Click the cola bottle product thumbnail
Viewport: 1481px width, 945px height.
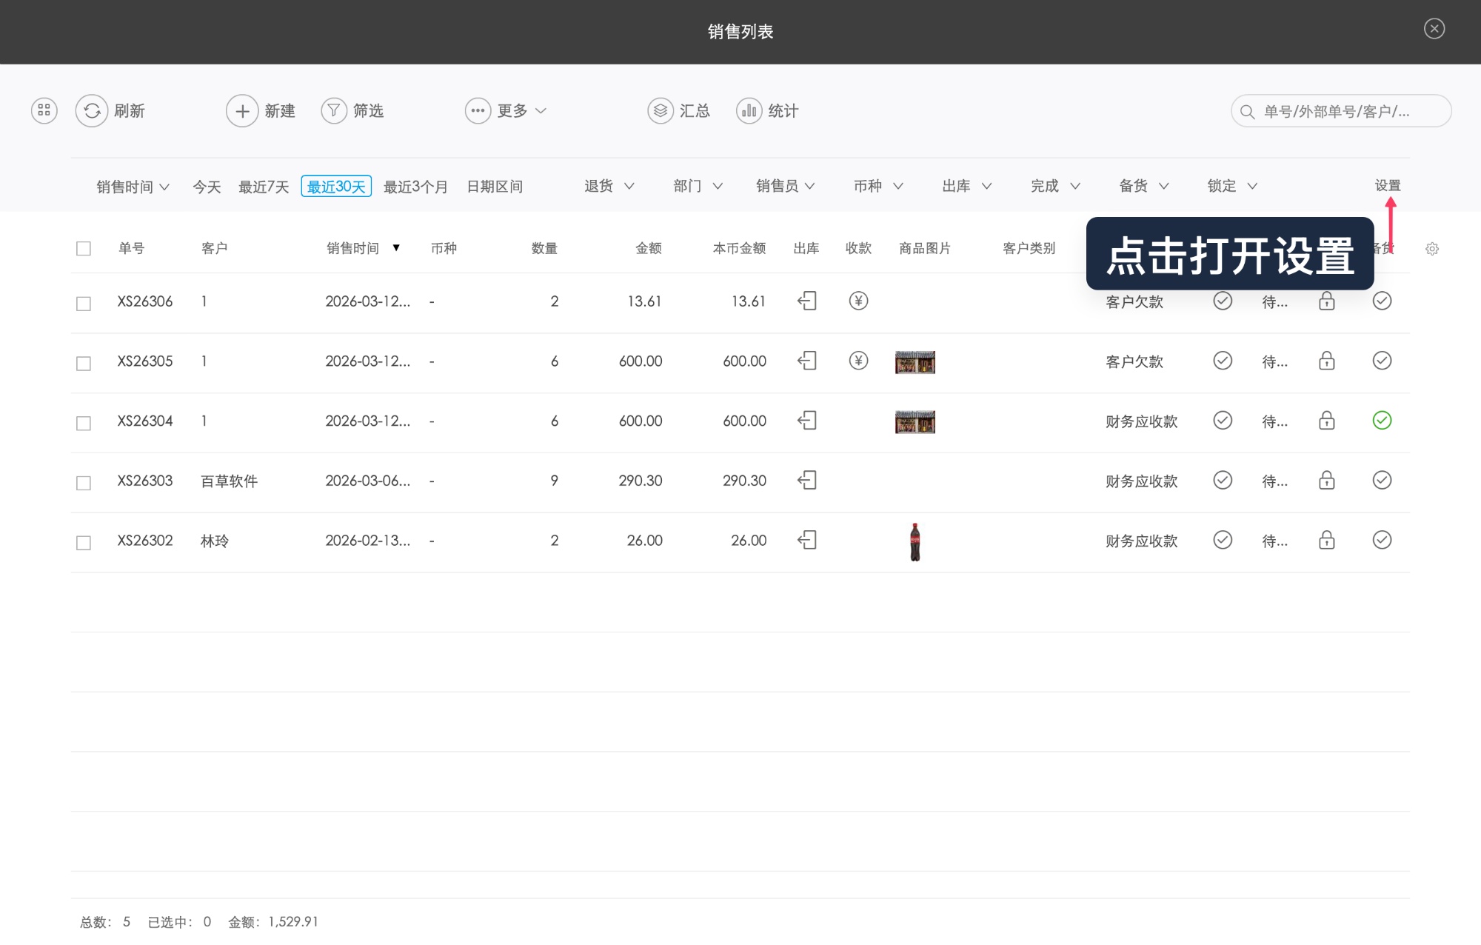coord(915,541)
